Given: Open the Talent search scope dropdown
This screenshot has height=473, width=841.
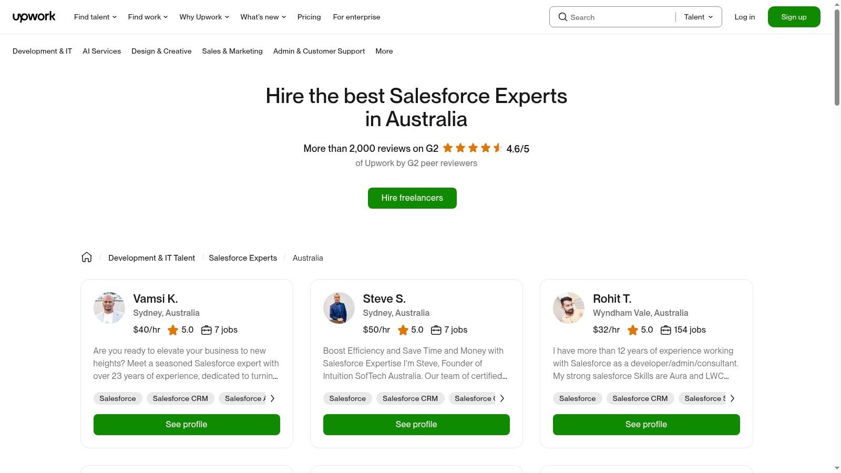Looking at the screenshot, I should (698, 17).
